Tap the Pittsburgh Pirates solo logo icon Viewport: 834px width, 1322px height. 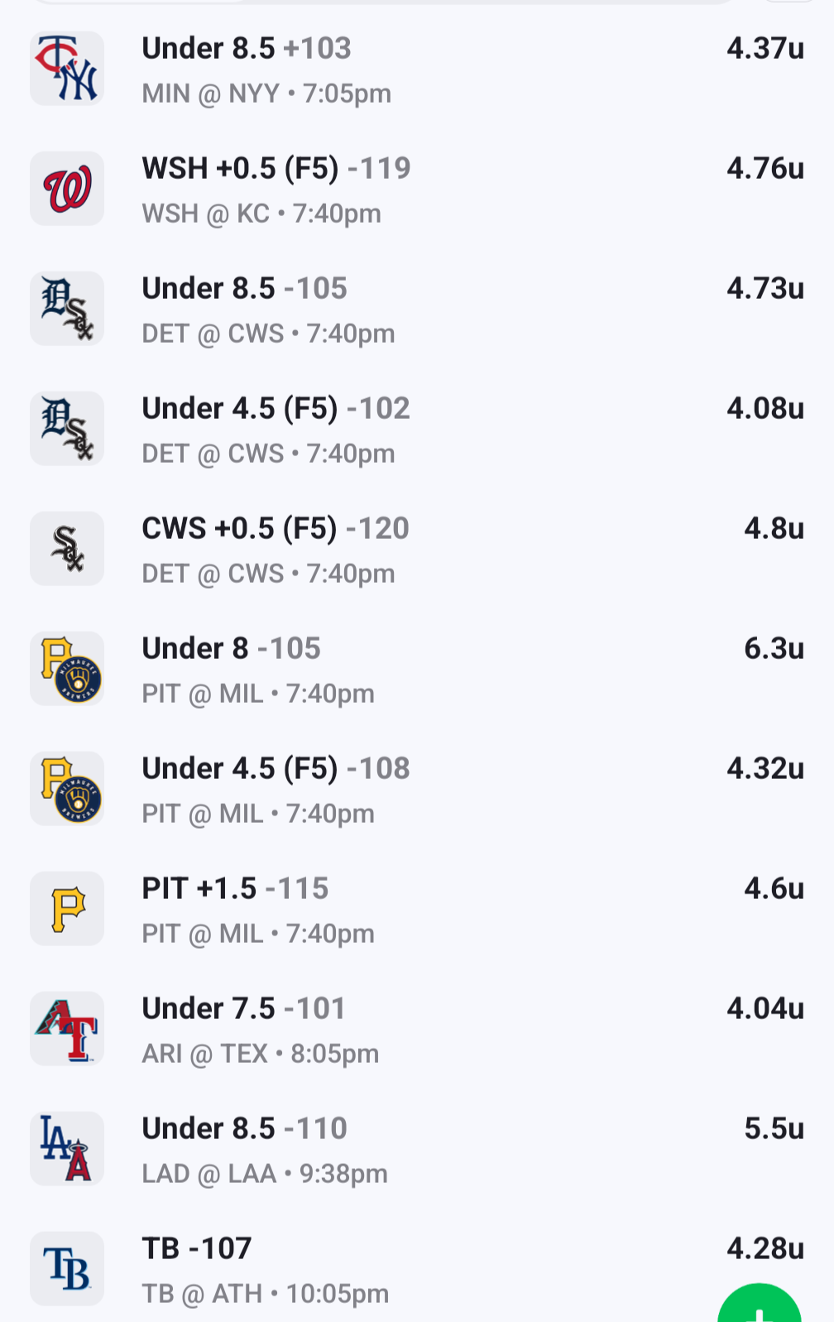click(67, 909)
